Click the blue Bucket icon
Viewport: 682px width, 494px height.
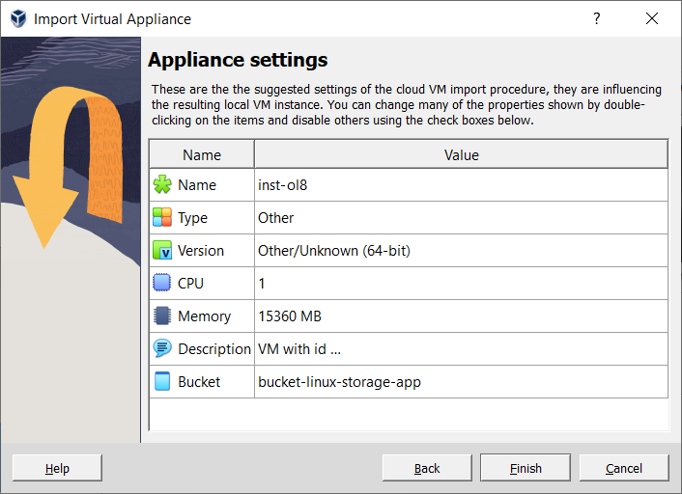coord(162,381)
